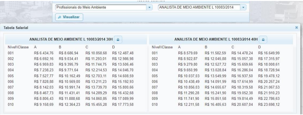Open ANALISTA DE MEIO AMBIENTE dropdown arrow
The width and height of the screenshot is (303, 115).
click(243, 7)
